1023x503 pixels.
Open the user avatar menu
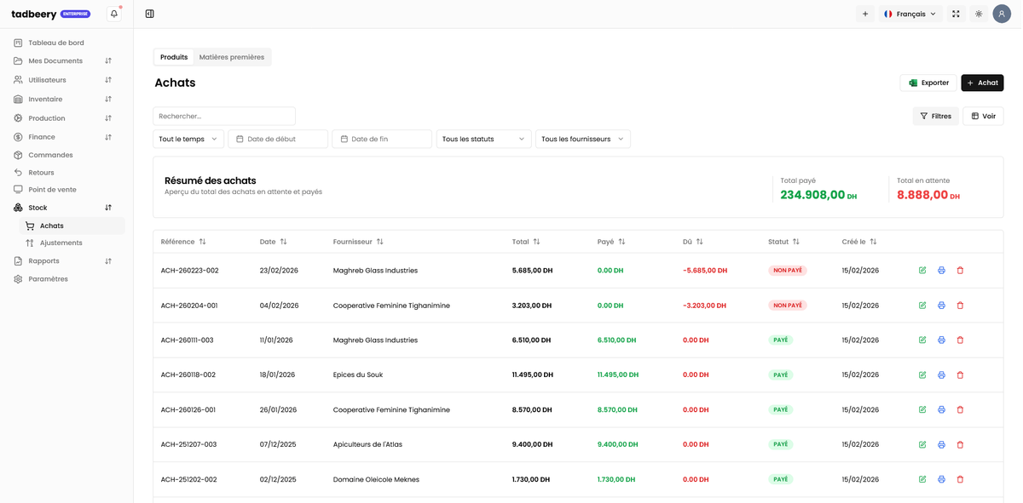click(1002, 14)
